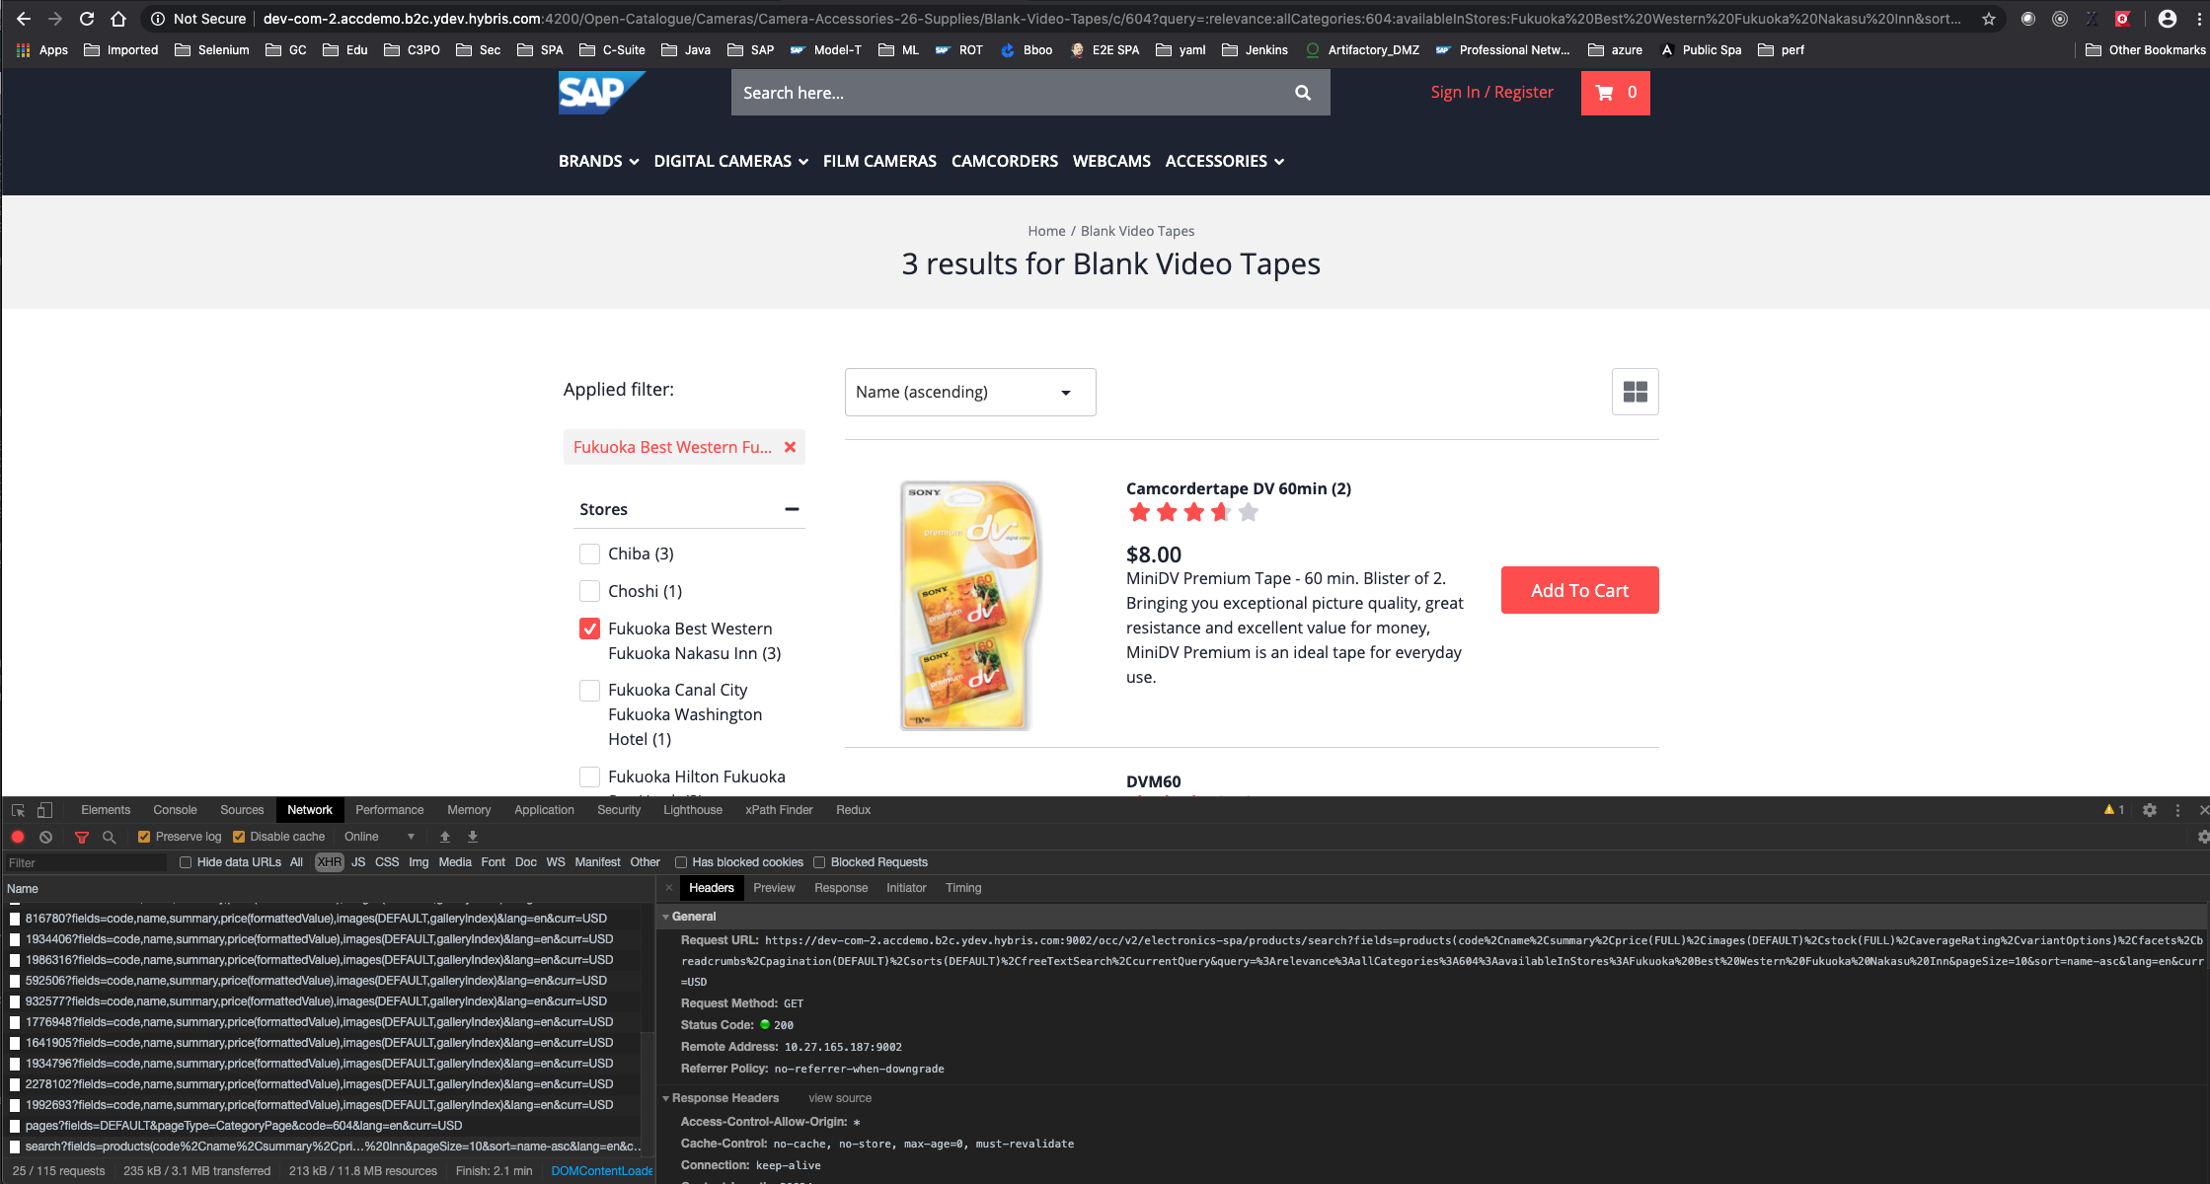Check the Chiba store filter
2210x1184 pixels.
(x=589, y=554)
